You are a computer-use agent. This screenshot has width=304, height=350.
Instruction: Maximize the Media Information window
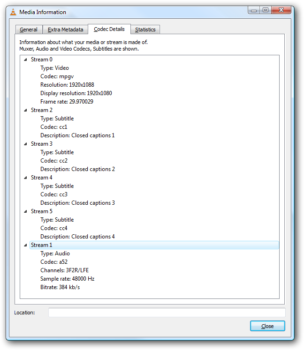[266, 10]
